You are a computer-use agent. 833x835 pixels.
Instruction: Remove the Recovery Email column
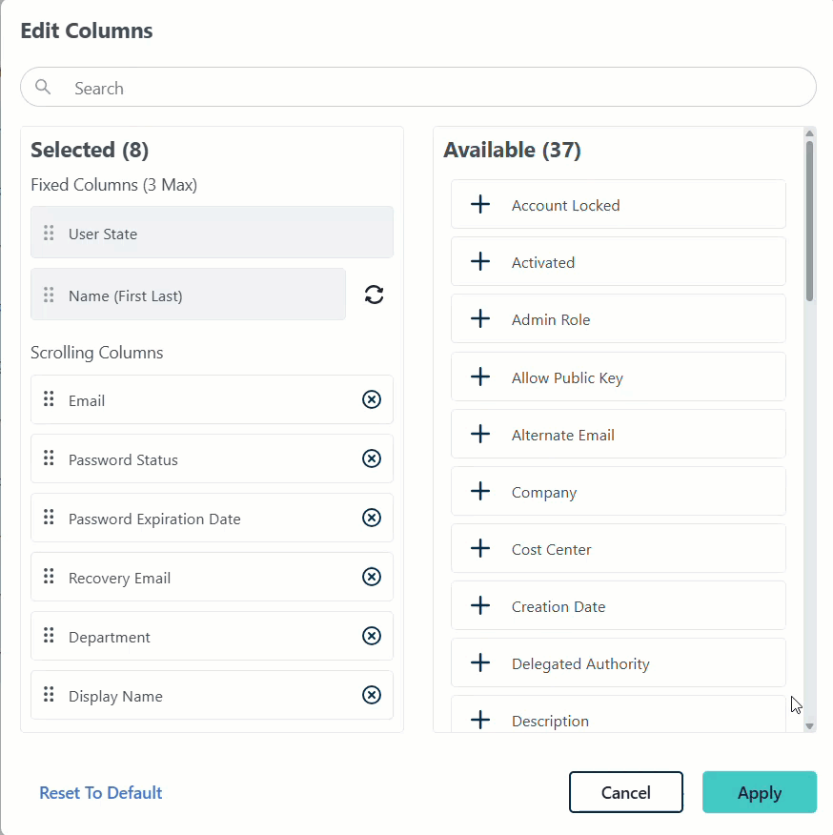pyautogui.click(x=372, y=578)
